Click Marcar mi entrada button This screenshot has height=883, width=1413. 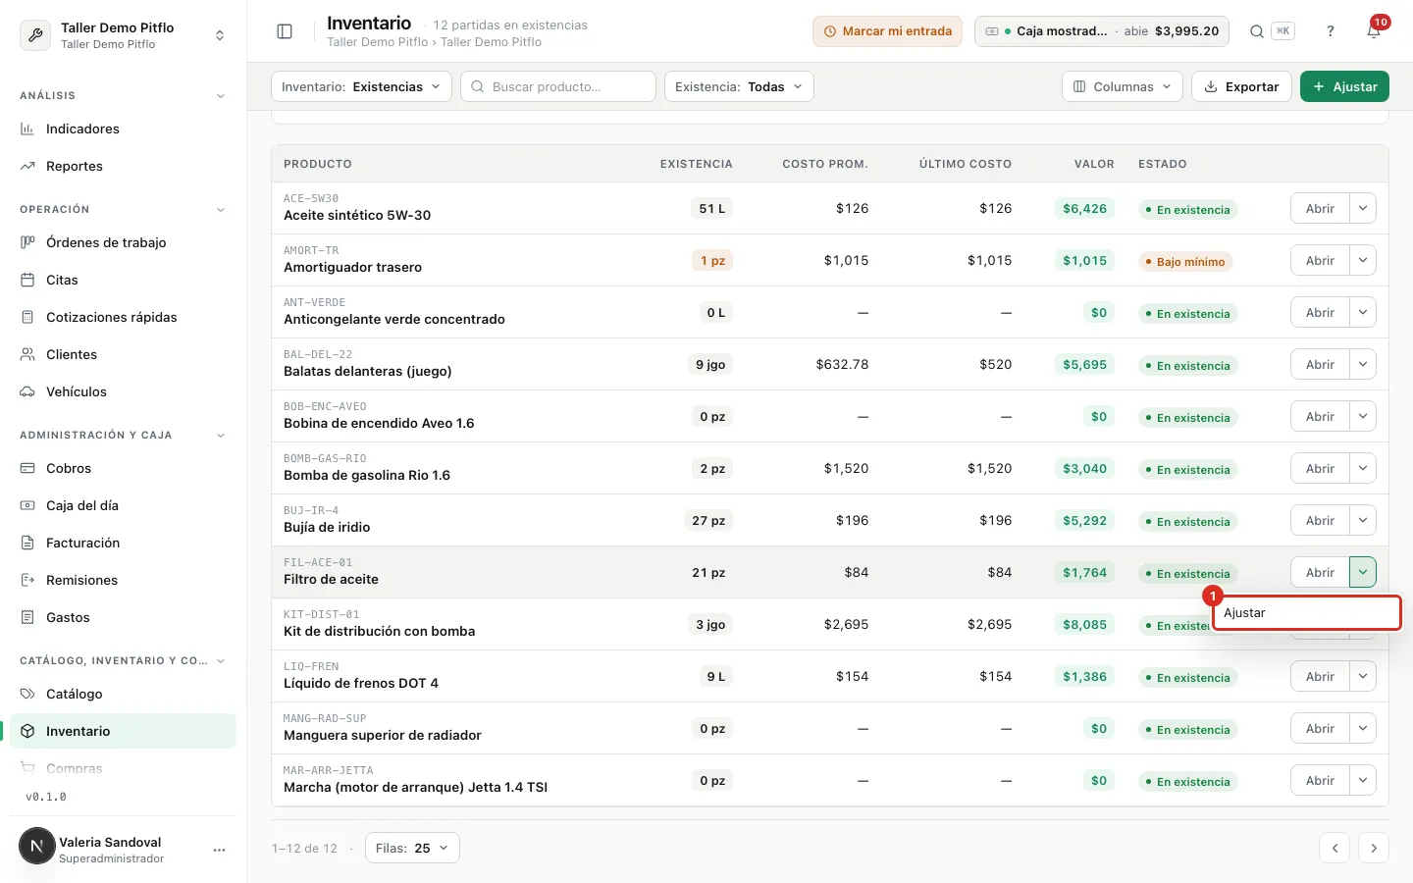[x=887, y=31]
